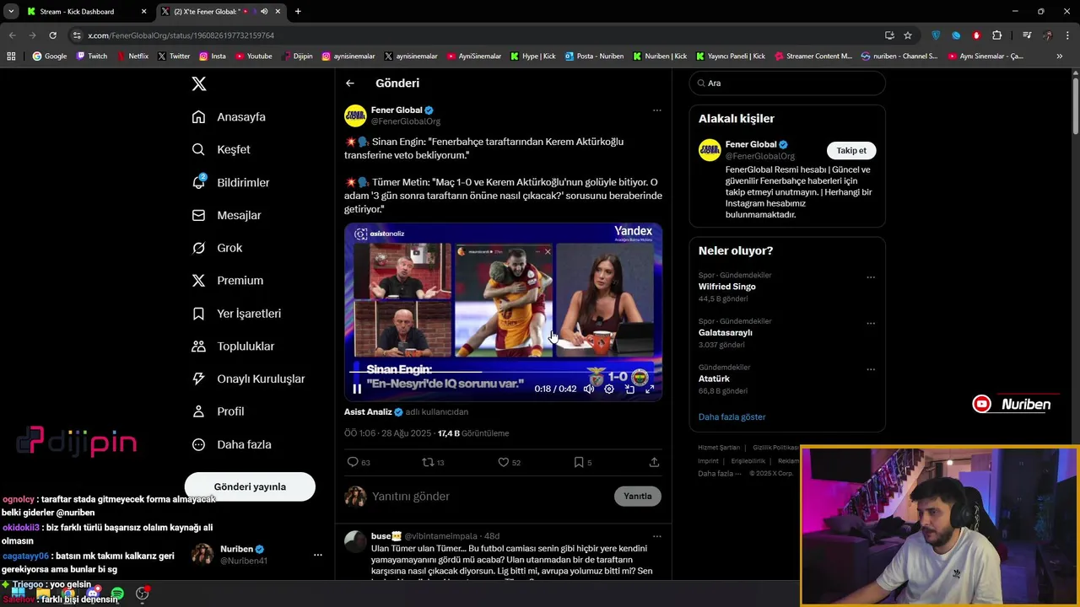Viewport: 1080px width, 607px height.
Task: Follow FenerGlobal with Takip et
Action: [x=851, y=150]
